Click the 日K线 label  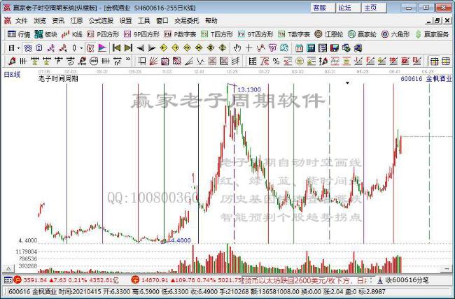click(x=12, y=75)
